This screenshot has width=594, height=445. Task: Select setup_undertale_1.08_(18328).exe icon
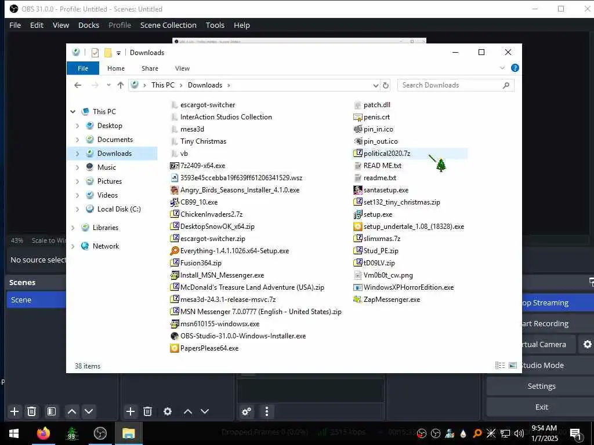pos(357,227)
